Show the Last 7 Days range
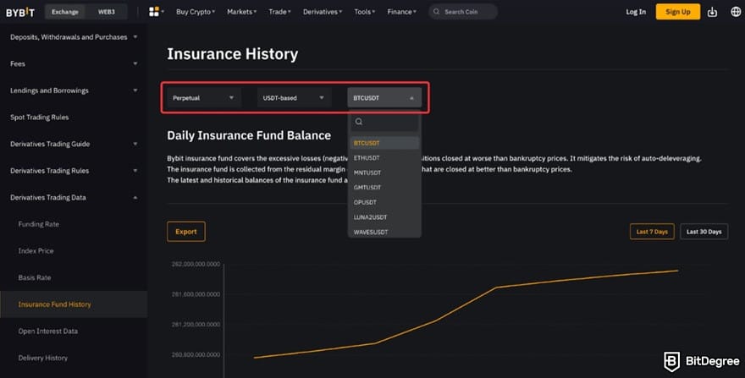This screenshot has width=745, height=378. click(652, 232)
